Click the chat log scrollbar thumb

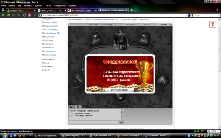pos(122,115)
